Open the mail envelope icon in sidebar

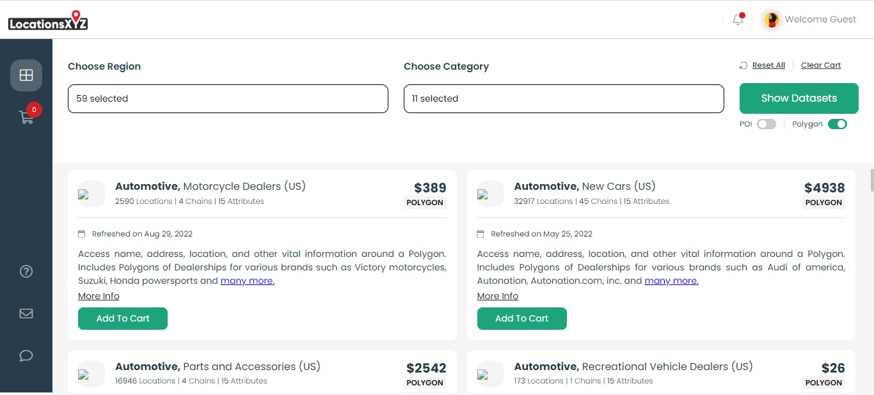26,313
